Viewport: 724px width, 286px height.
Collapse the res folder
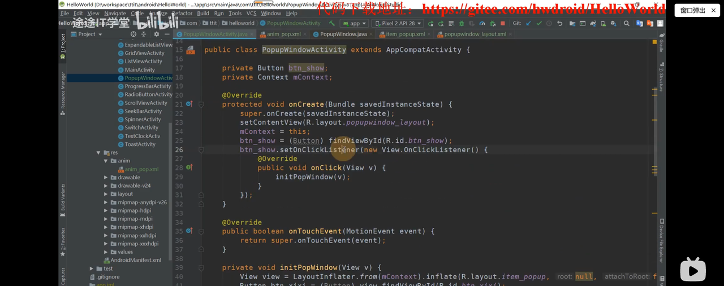point(98,153)
